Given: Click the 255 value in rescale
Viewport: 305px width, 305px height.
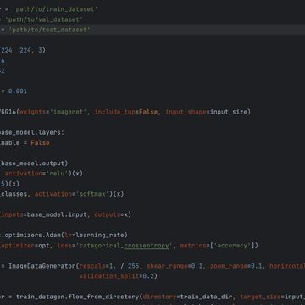Looking at the screenshot, I should point(133,266).
